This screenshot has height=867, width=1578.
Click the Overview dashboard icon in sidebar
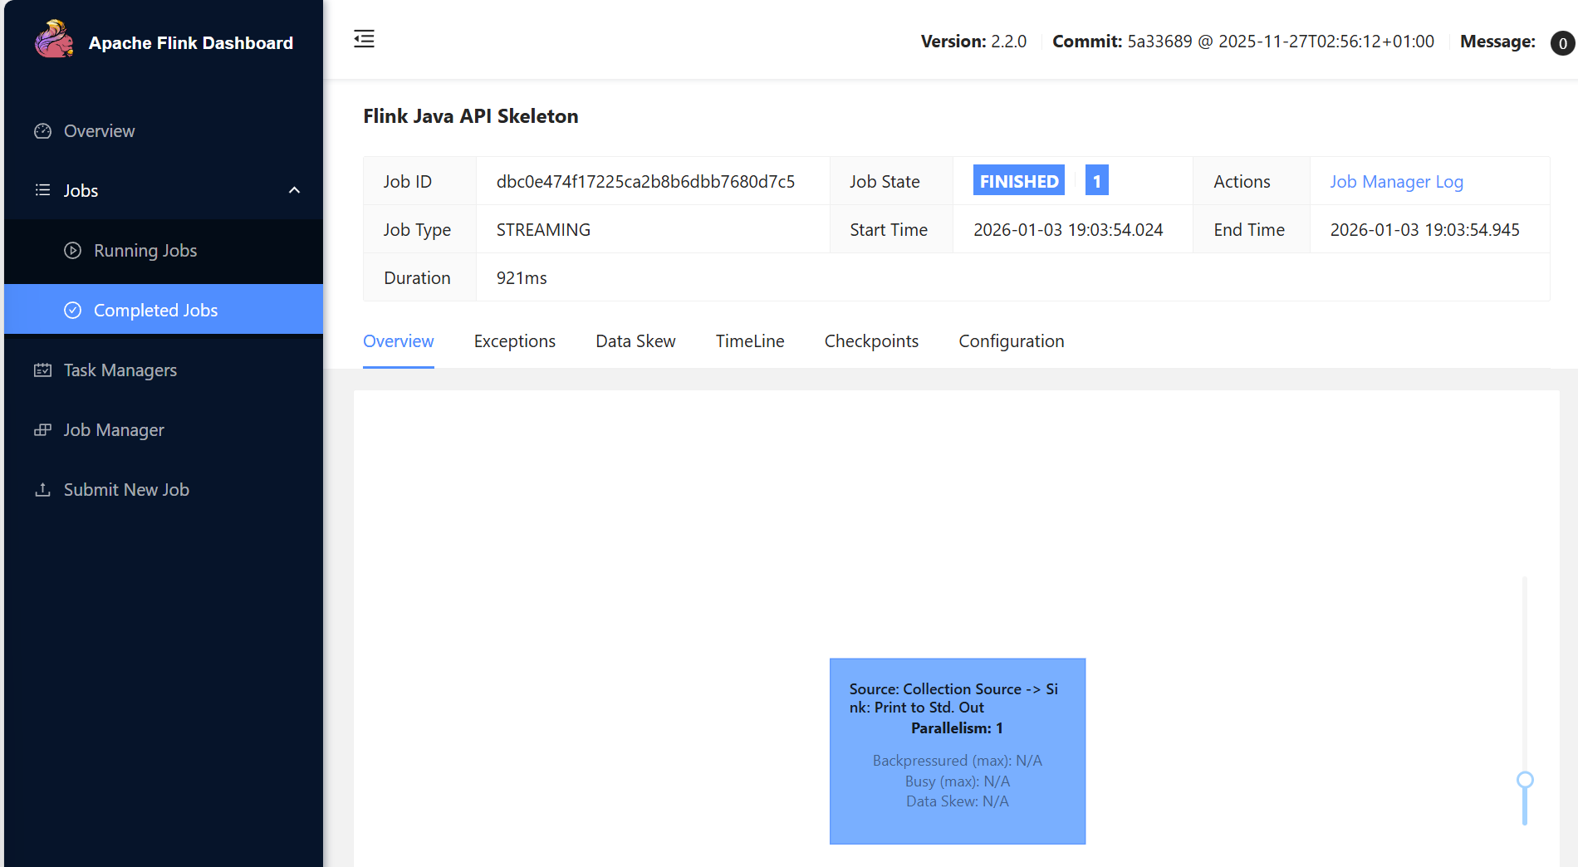(42, 131)
